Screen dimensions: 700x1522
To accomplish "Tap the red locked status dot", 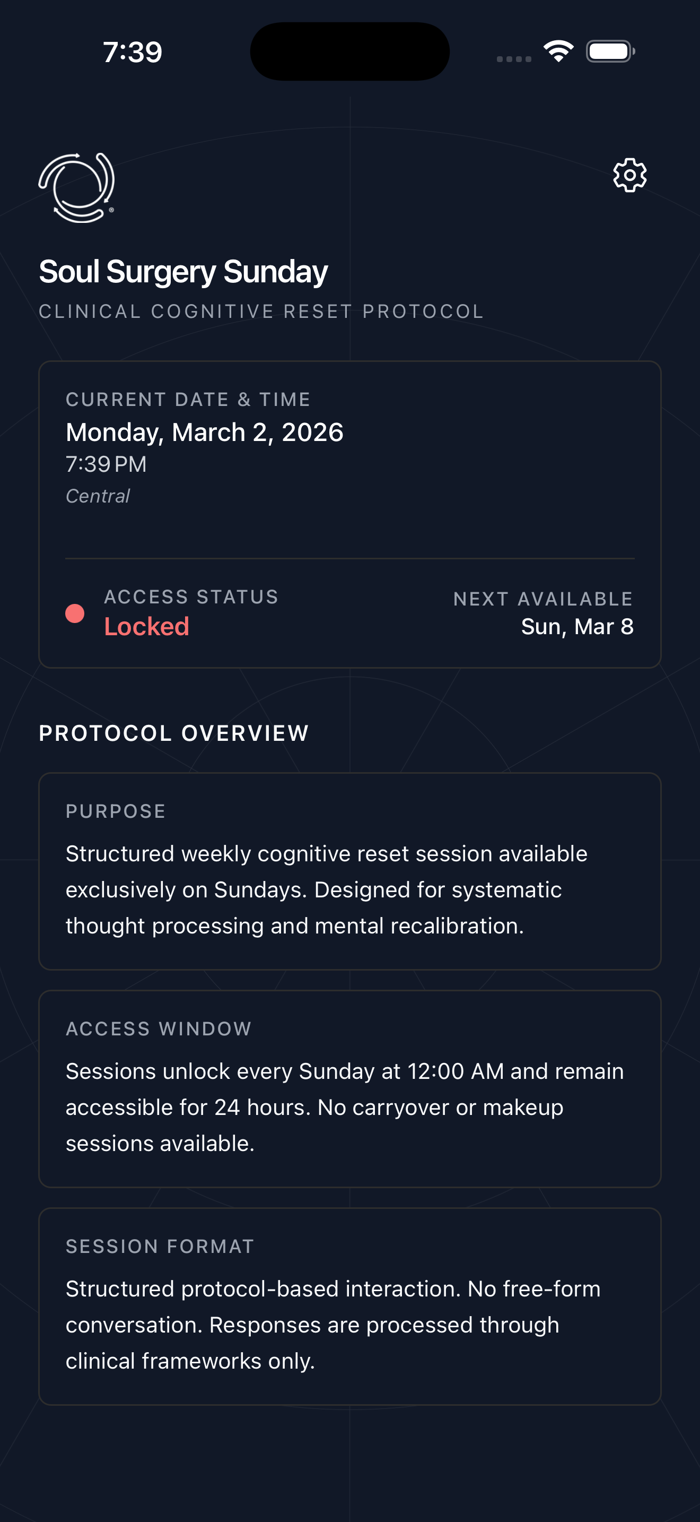I will coord(75,613).
